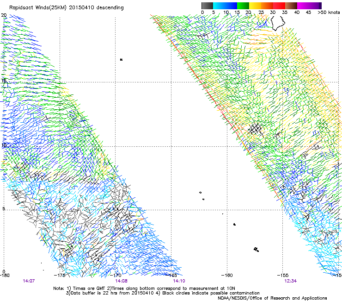
Task: Click the '25' legend scale label
Action: [261, 13]
